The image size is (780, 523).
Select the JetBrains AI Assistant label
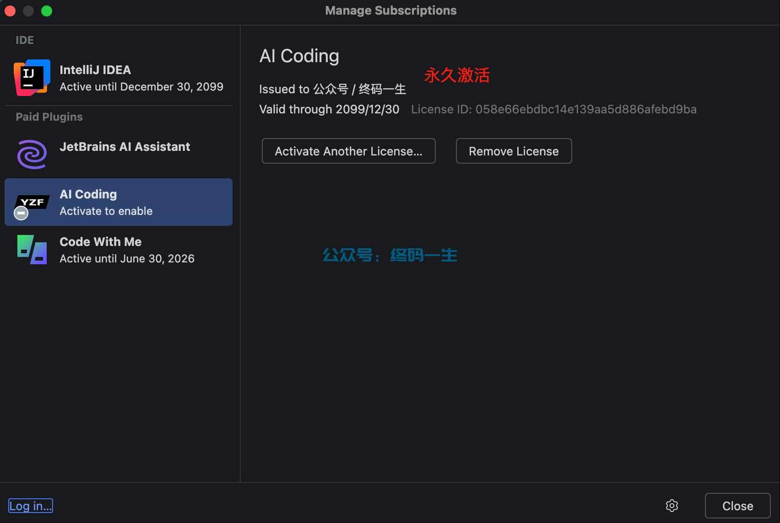click(125, 147)
